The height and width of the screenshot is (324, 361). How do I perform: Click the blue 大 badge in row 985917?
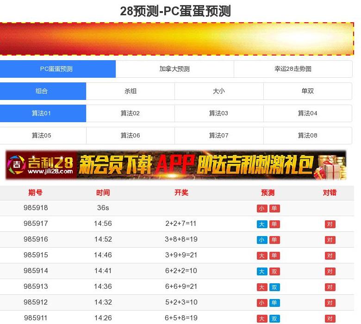point(262,224)
